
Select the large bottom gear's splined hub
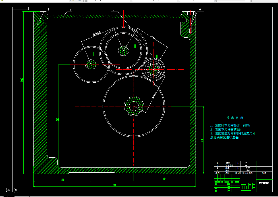click(x=134, y=106)
